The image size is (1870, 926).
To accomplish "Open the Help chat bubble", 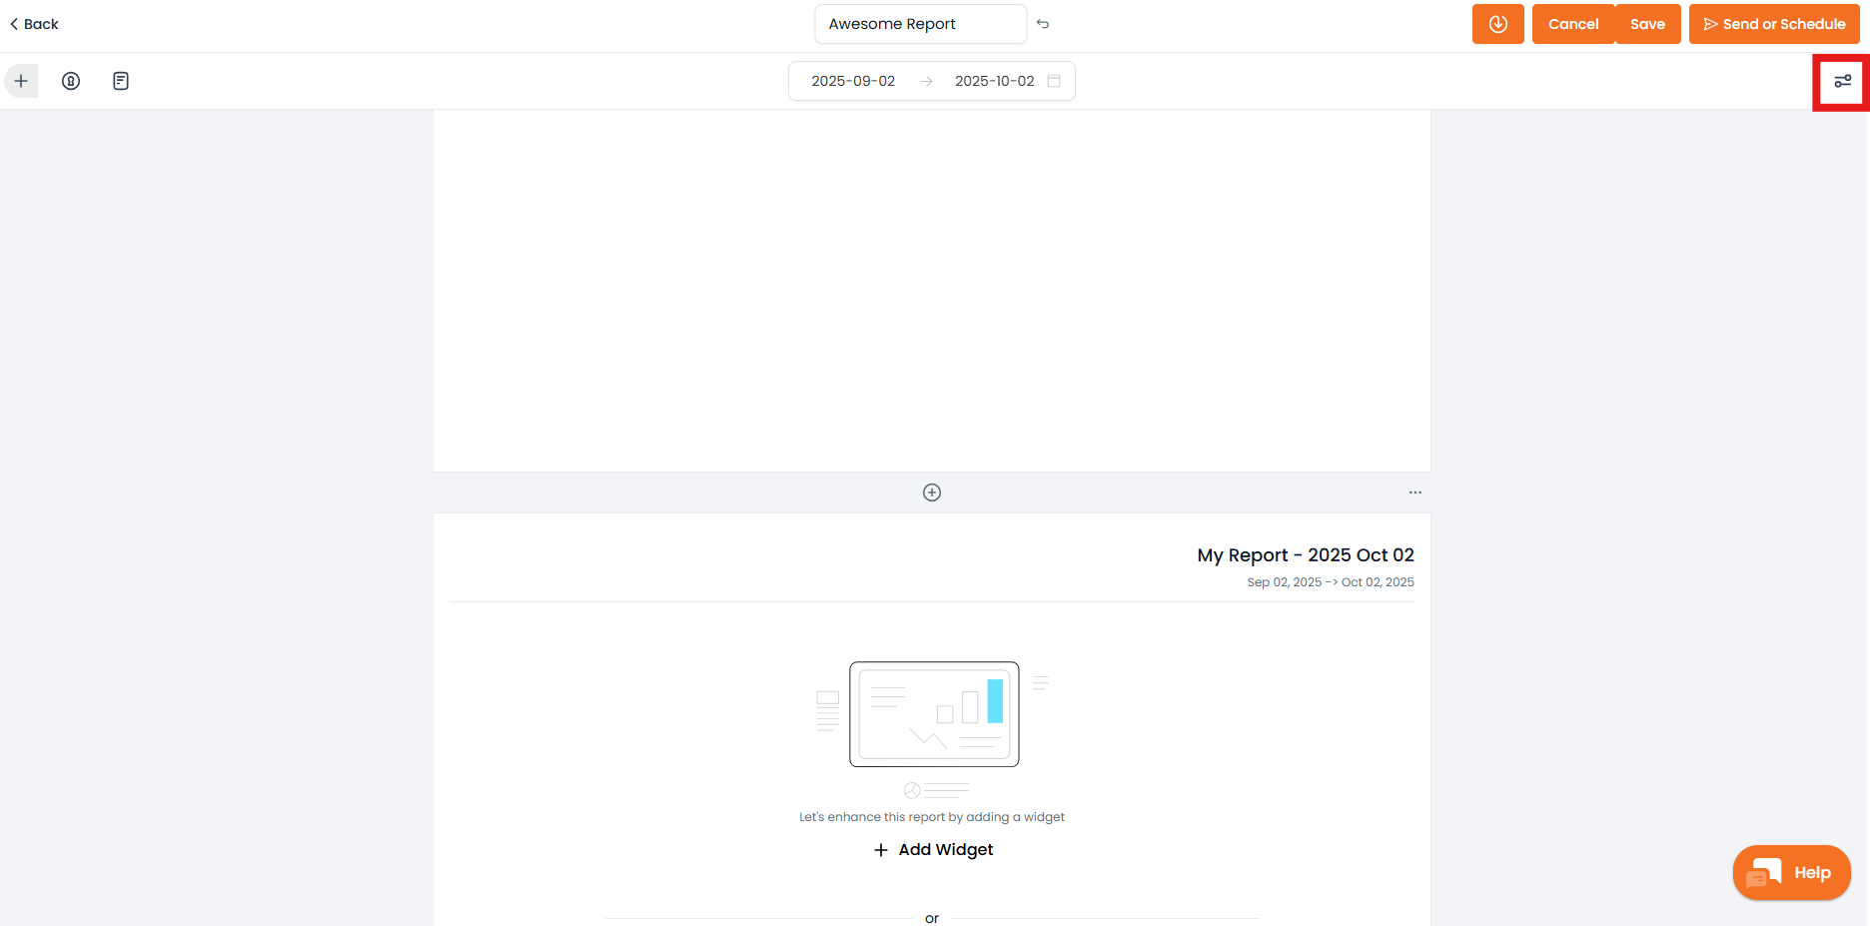I will point(1792,873).
